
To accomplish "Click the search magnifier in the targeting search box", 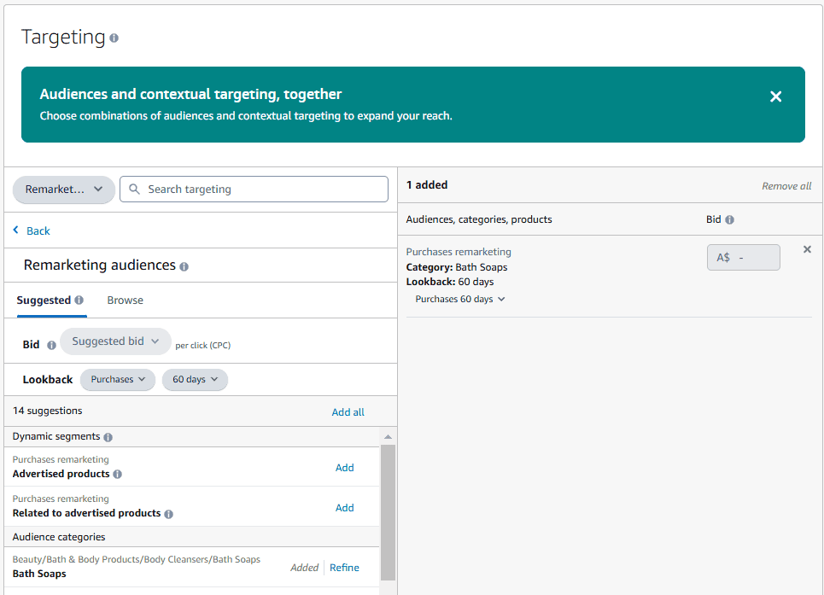I will 133,189.
